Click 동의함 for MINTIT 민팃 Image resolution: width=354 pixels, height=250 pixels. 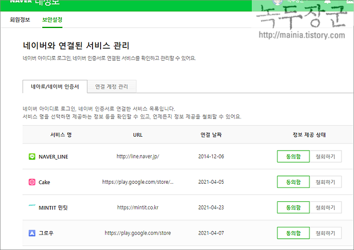pos(293,208)
